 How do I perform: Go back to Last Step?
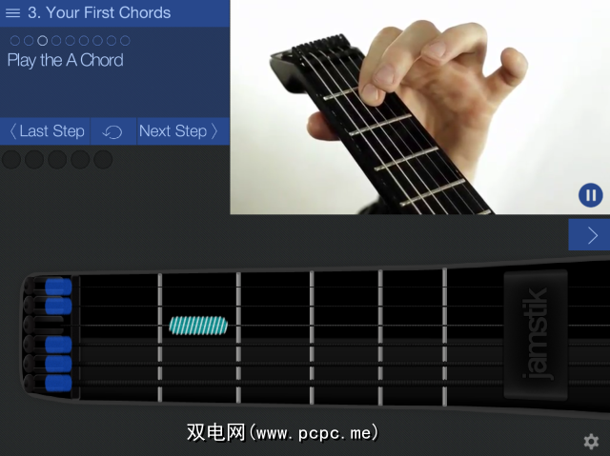45,131
